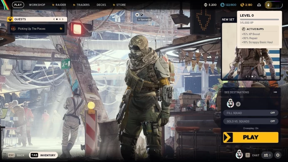Click the +30% Repair buff
Viewport: 288px width, 162px height.
249,38
